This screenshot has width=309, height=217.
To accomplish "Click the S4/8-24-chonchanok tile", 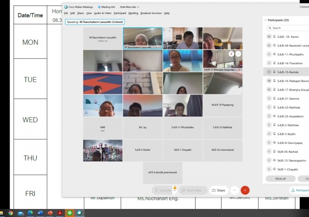I will click(222, 150).
